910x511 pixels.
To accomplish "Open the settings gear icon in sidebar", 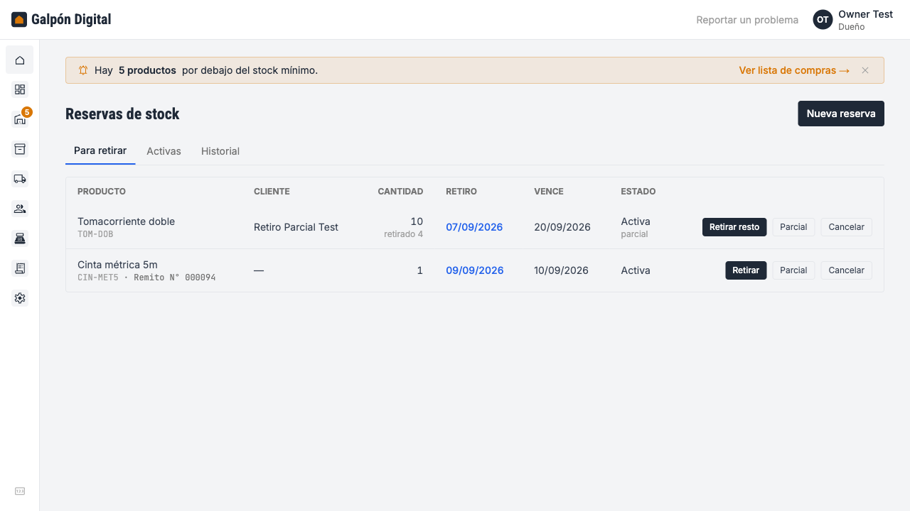I will click(20, 298).
